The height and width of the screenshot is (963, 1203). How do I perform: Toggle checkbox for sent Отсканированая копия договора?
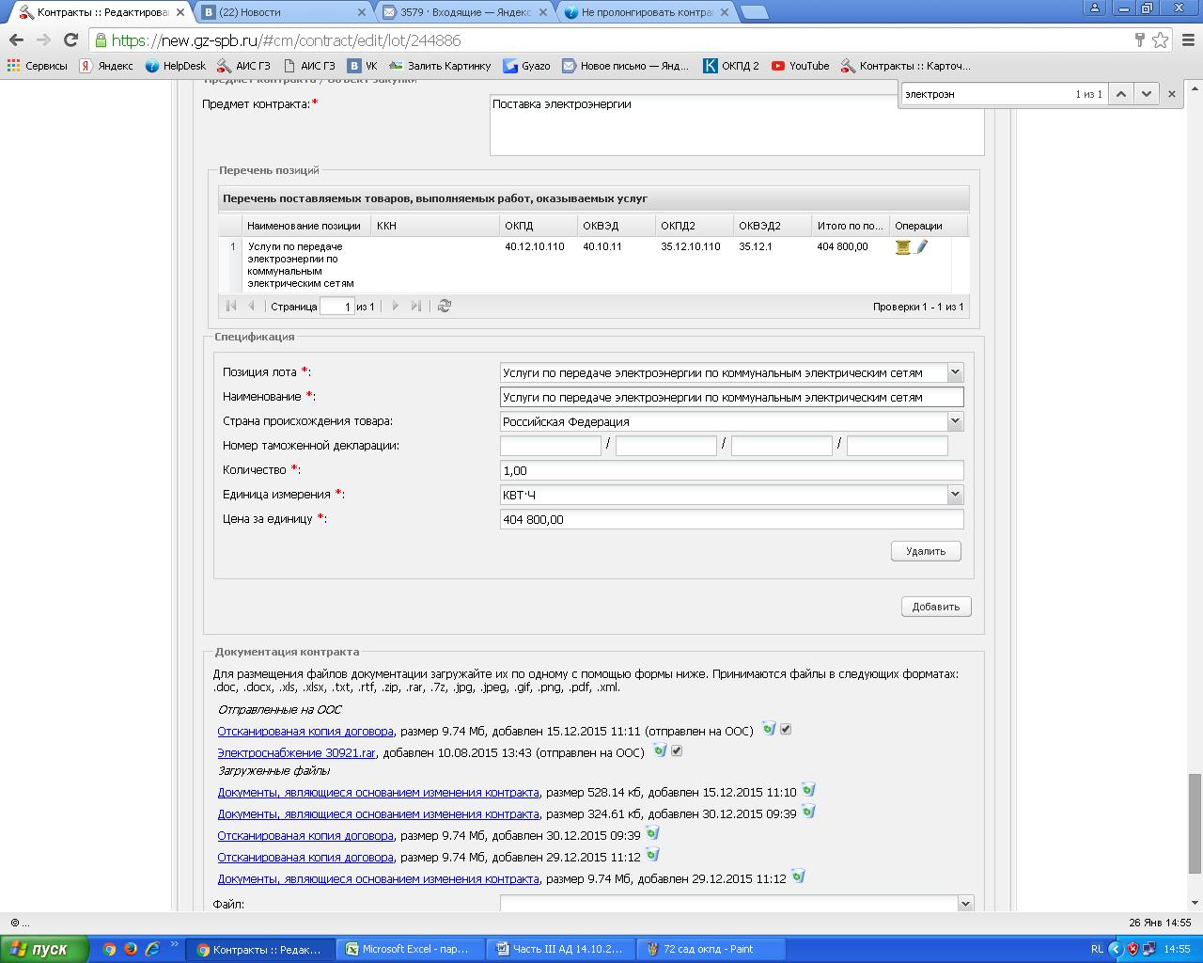point(786,729)
